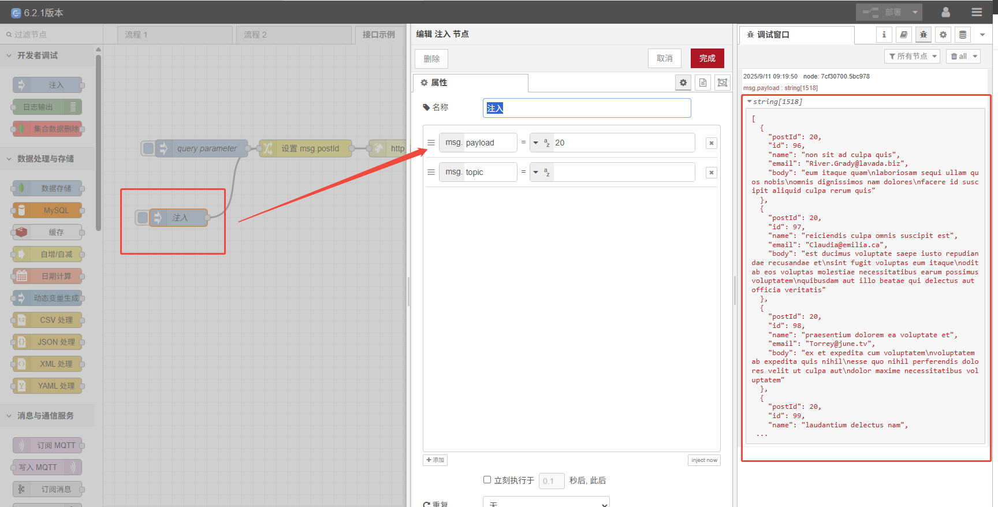Open the payload value type dropdown

pos(541,143)
